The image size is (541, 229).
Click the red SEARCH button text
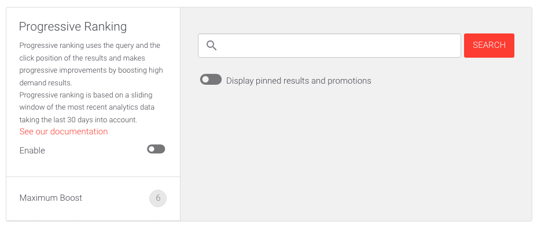489,45
